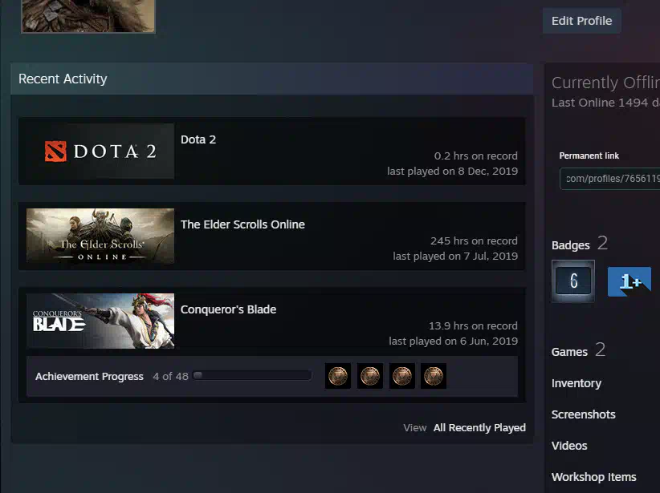Click the first Conqueror's Blade achievement icon

point(338,376)
